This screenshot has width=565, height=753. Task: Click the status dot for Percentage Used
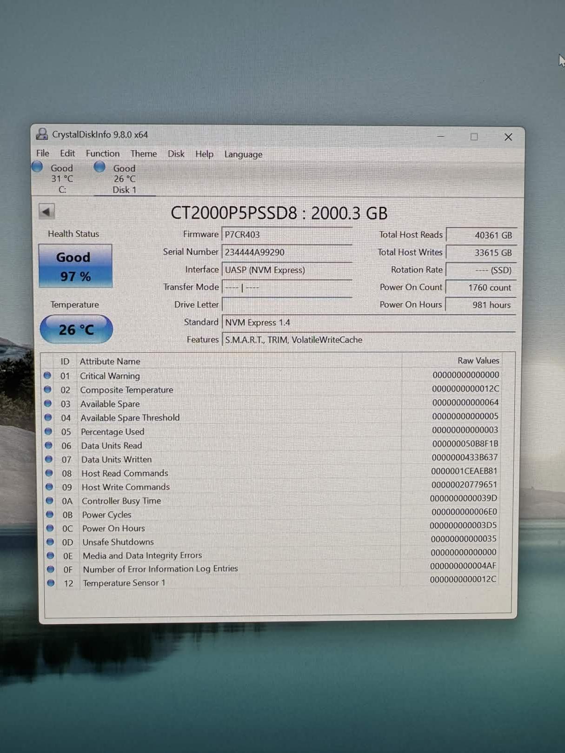[48, 431]
